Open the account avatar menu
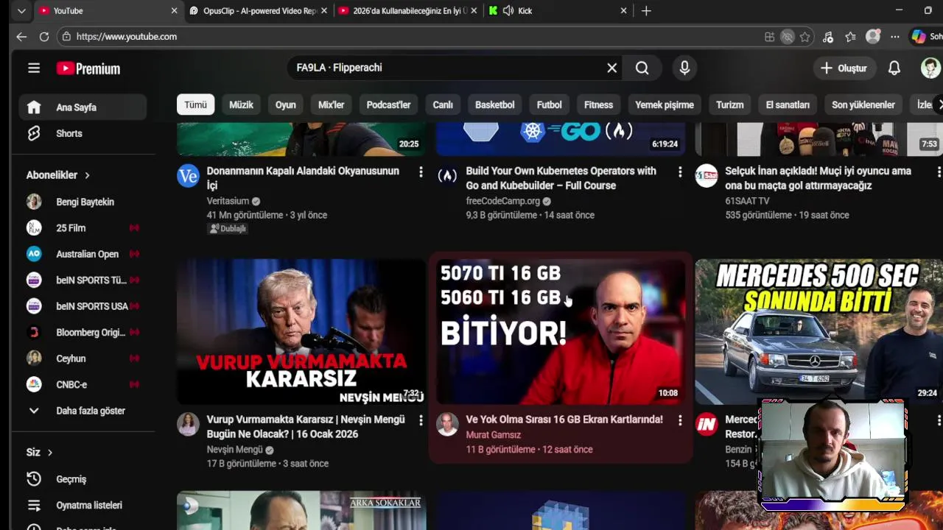The width and height of the screenshot is (943, 530). (x=930, y=68)
